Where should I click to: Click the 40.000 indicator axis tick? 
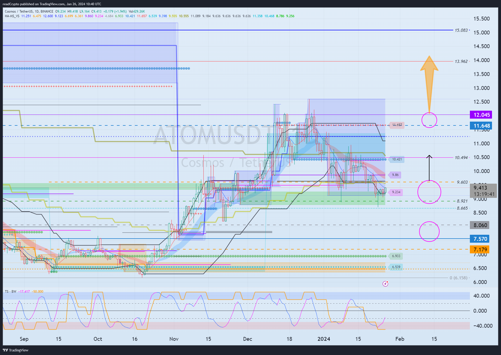click(x=482, y=296)
